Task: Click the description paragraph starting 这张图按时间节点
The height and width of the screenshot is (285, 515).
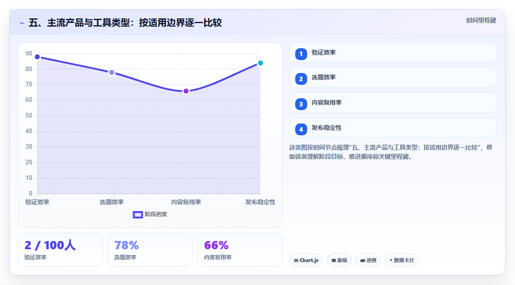Action: click(390, 152)
